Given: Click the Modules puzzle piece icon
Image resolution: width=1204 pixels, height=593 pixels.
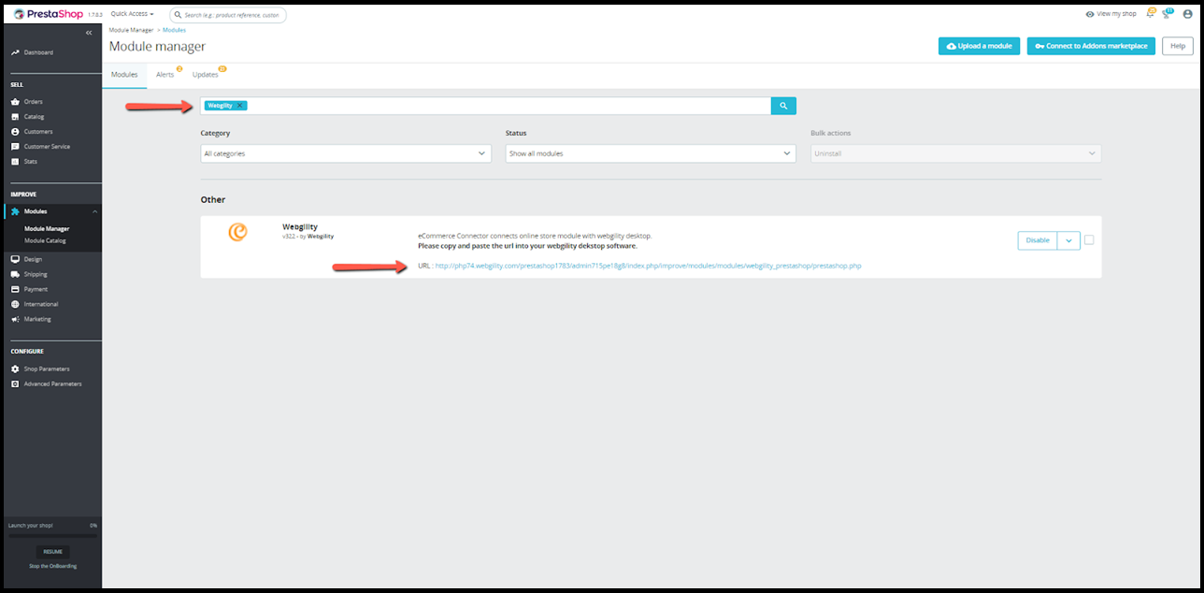Looking at the screenshot, I should pos(15,211).
